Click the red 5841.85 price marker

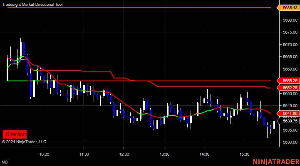pos(288,114)
